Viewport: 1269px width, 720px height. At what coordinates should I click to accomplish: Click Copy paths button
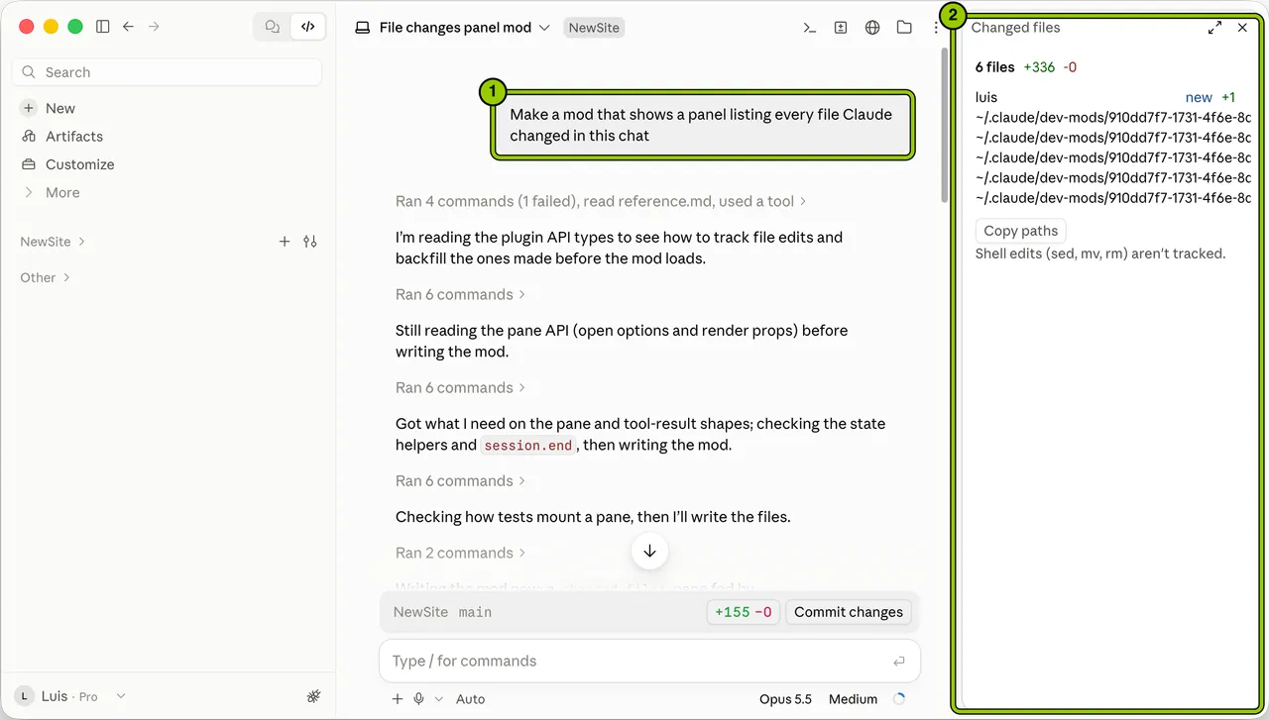pyautogui.click(x=1020, y=231)
